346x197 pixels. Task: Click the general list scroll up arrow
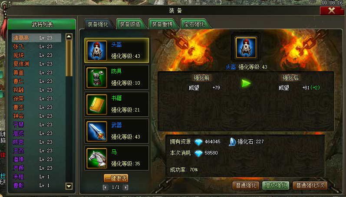click(x=69, y=36)
